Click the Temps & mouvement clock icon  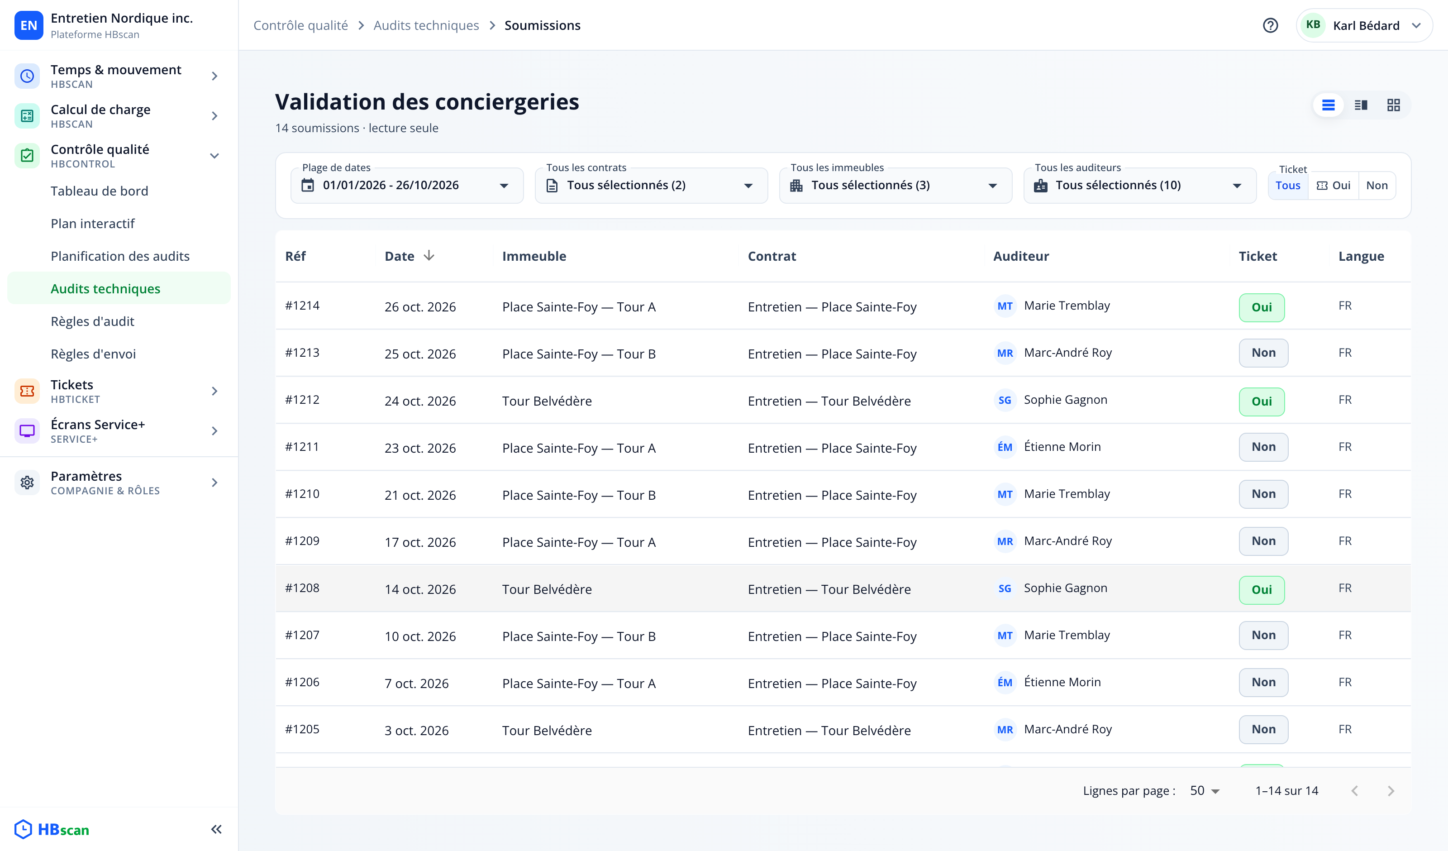point(27,76)
